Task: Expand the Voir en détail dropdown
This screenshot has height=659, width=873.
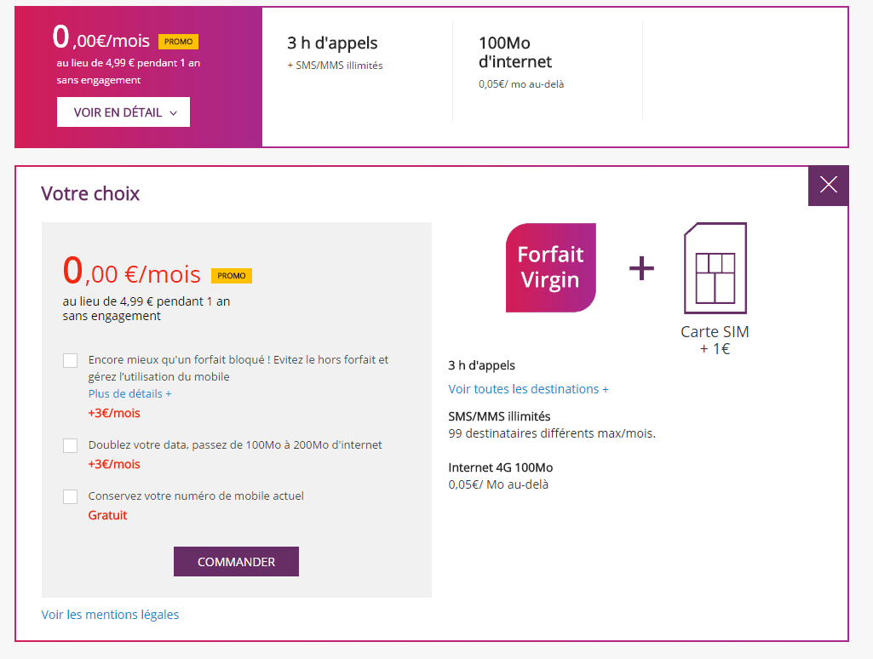Action: pos(123,112)
